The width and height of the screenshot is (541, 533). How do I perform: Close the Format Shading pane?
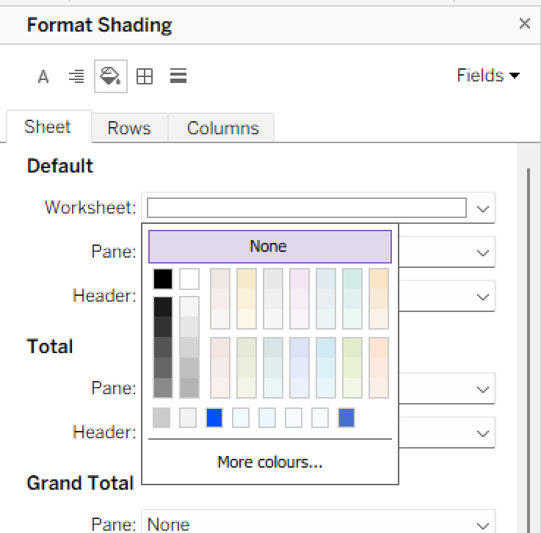pos(524,23)
